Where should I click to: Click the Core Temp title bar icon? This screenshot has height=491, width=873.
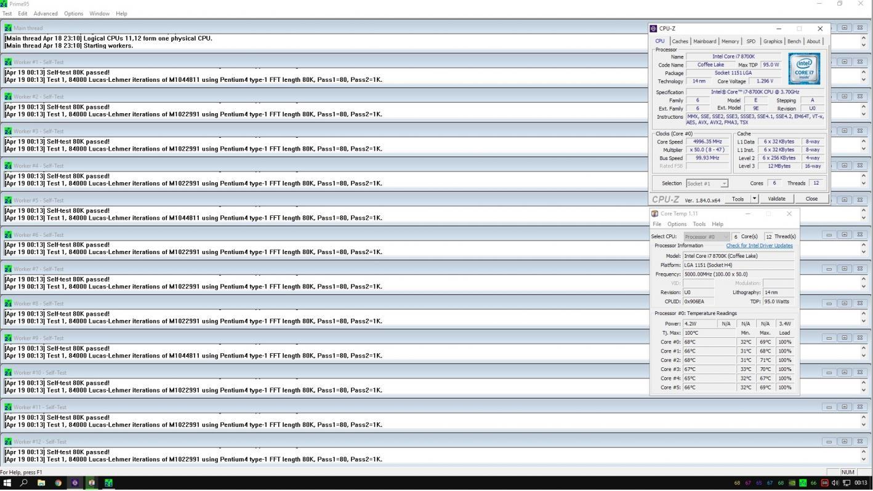655,214
